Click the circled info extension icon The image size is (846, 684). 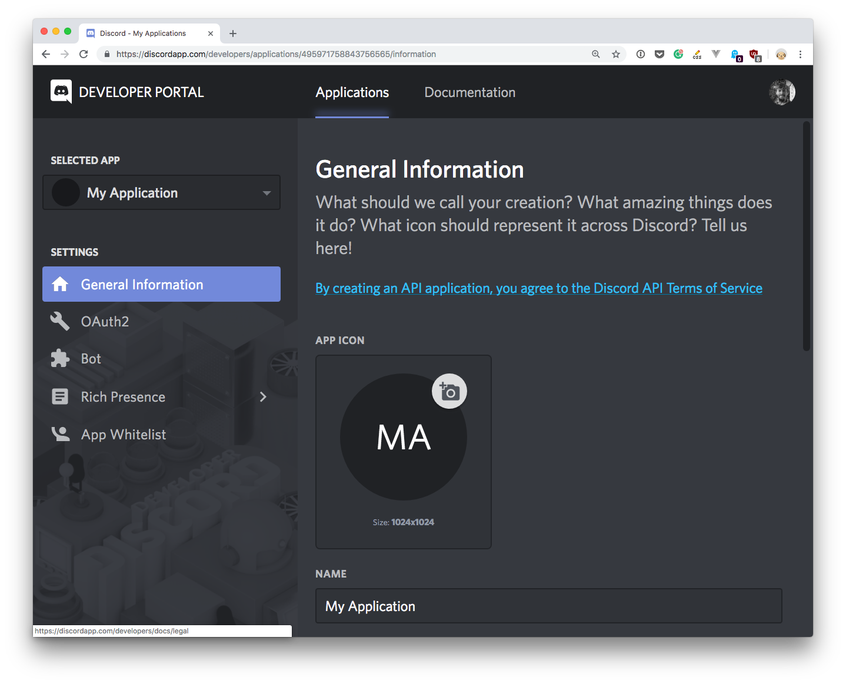pyautogui.click(x=641, y=54)
